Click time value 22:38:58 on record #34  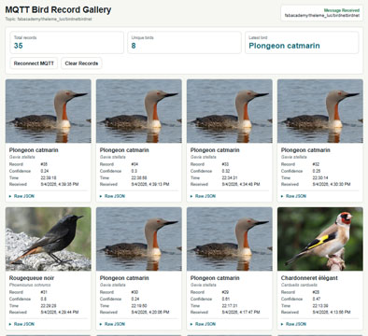[x=139, y=178]
